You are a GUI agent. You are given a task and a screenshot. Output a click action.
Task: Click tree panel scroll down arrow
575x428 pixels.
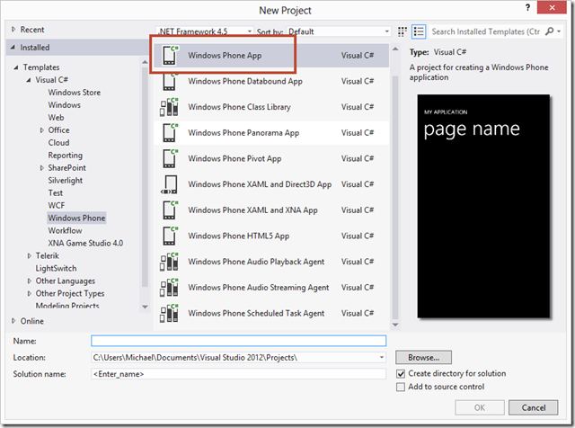pyautogui.click(x=145, y=307)
